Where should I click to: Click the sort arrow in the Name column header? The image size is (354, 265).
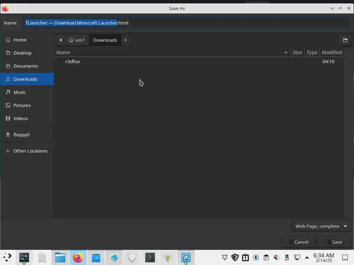[286, 52]
